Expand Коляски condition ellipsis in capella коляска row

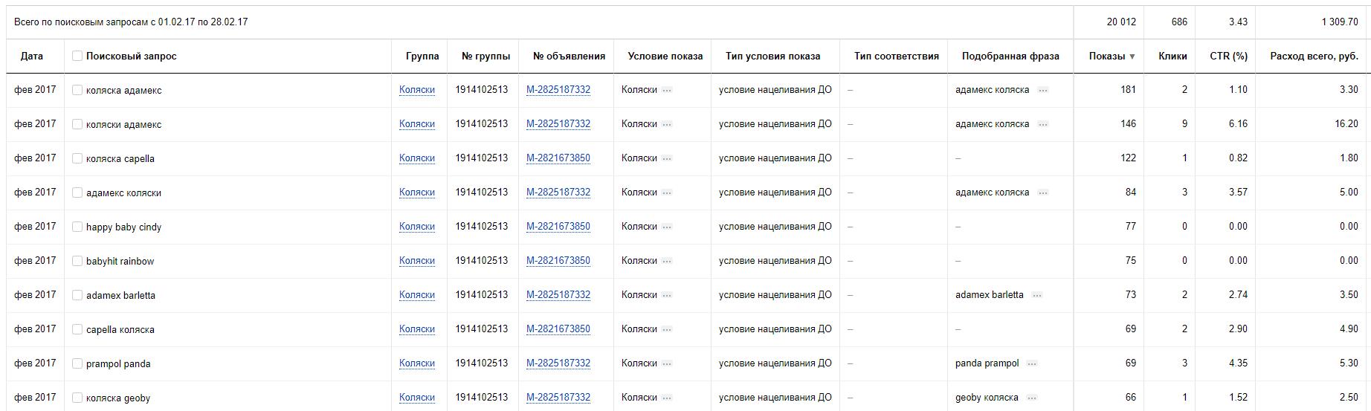pos(667,329)
